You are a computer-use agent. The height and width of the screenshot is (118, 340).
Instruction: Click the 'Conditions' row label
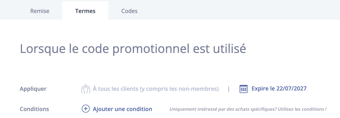(x=34, y=109)
